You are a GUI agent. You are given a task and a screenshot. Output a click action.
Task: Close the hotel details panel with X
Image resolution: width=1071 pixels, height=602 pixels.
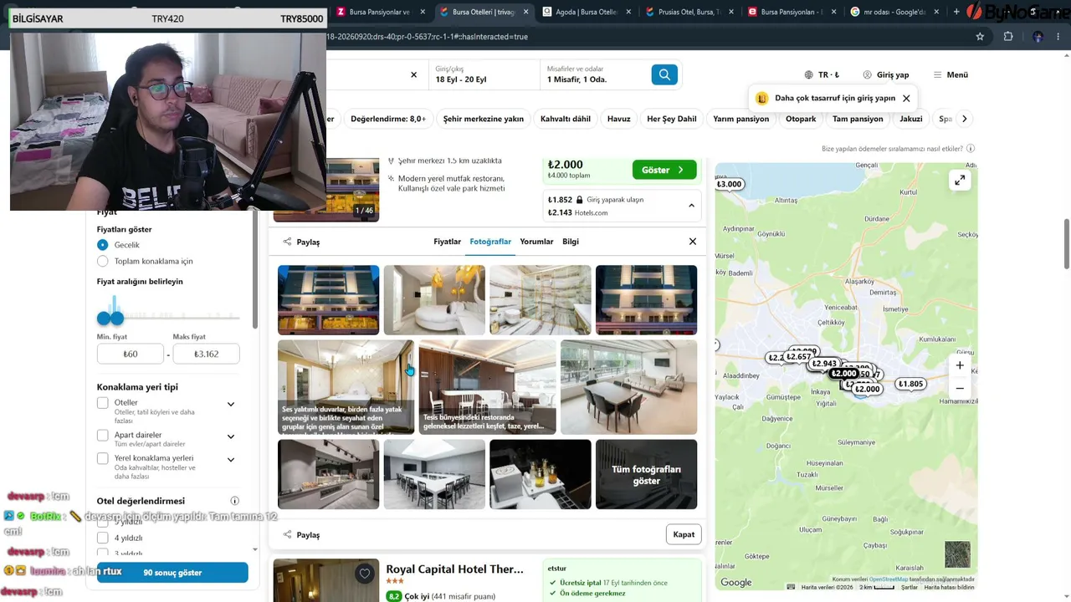693,242
